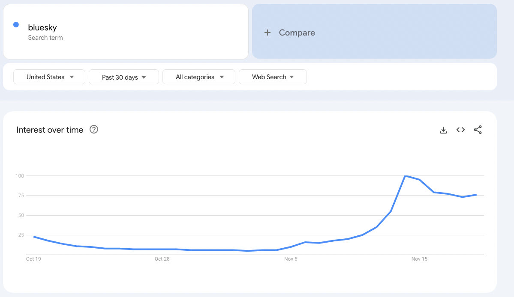Open the United States region dropdown
The height and width of the screenshot is (297, 514).
point(49,77)
